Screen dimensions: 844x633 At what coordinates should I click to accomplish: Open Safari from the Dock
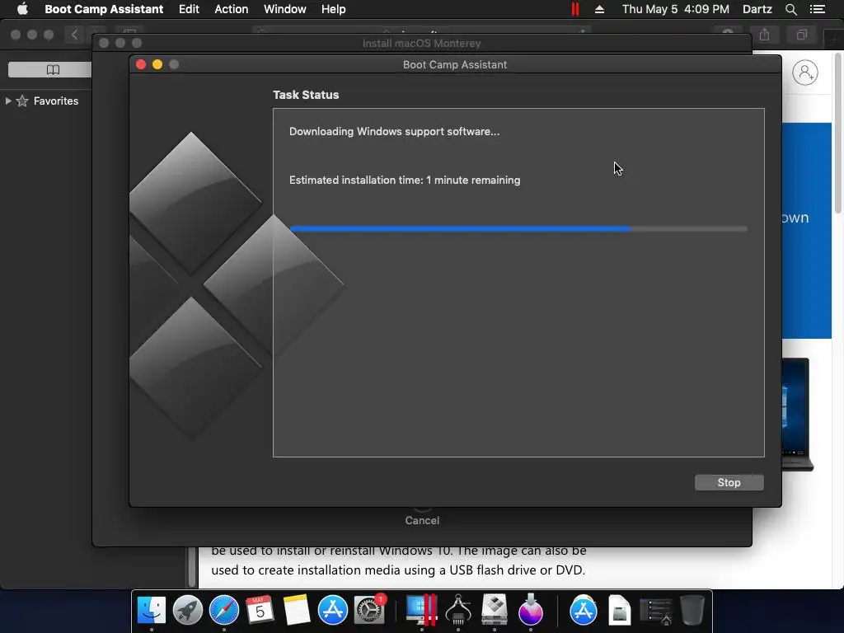point(224,610)
